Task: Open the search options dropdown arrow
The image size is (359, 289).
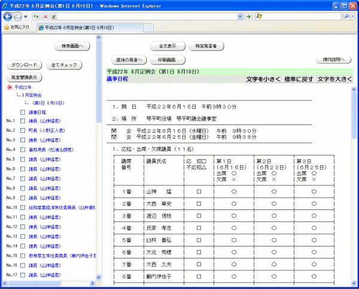Action: click(x=353, y=17)
